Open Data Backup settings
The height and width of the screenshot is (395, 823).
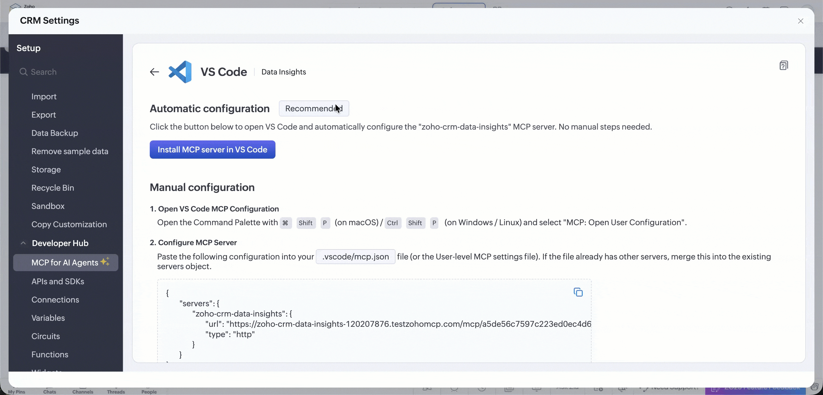click(55, 133)
